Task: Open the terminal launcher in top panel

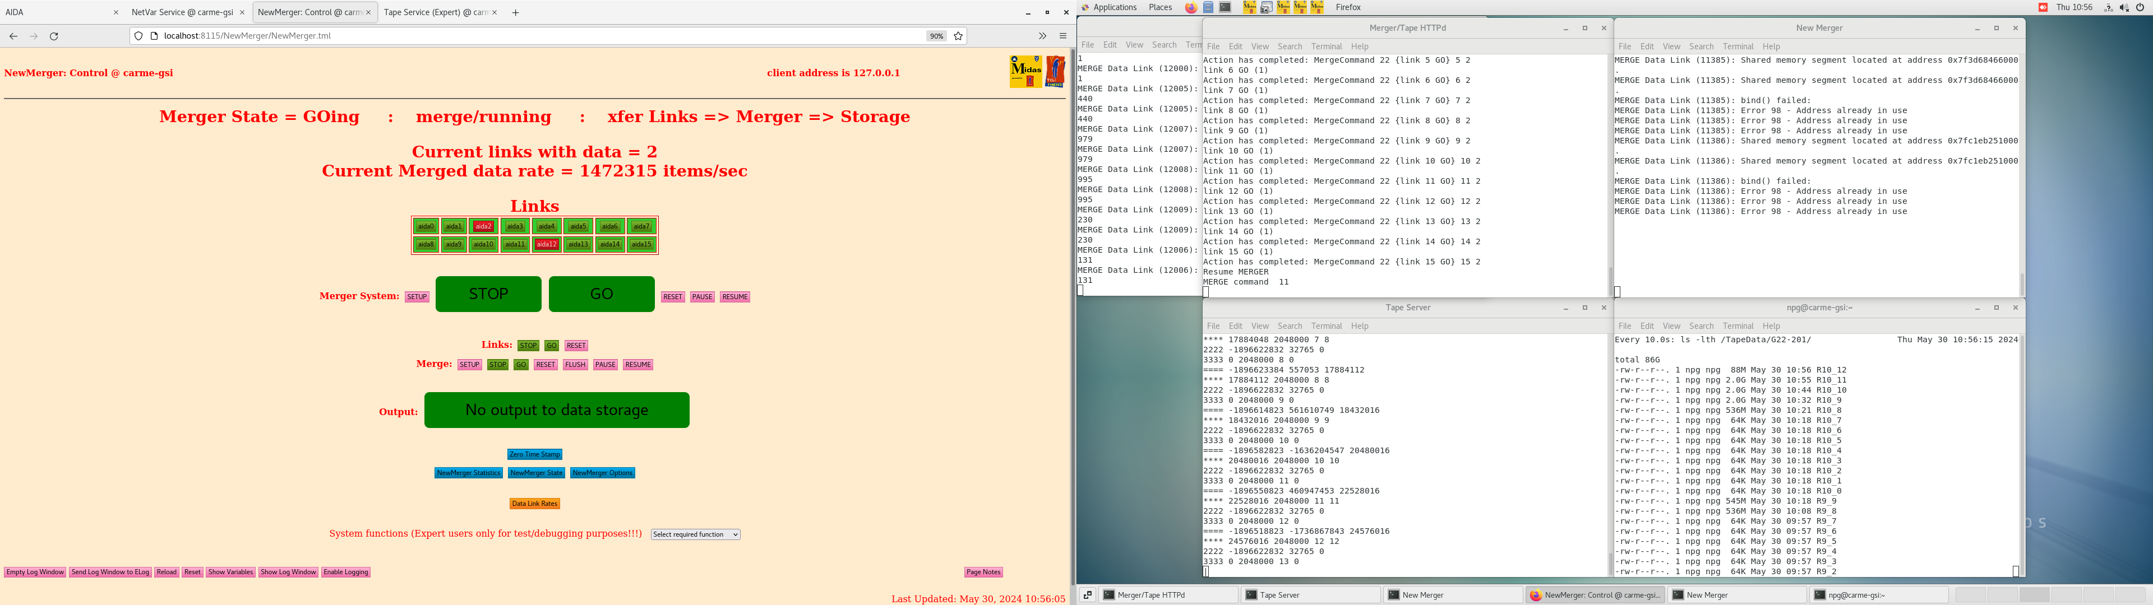Action: click(1225, 7)
